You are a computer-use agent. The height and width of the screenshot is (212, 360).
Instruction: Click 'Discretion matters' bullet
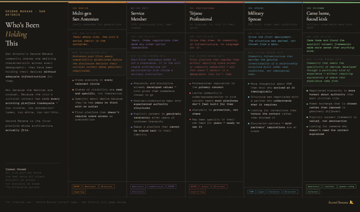(272, 127)
